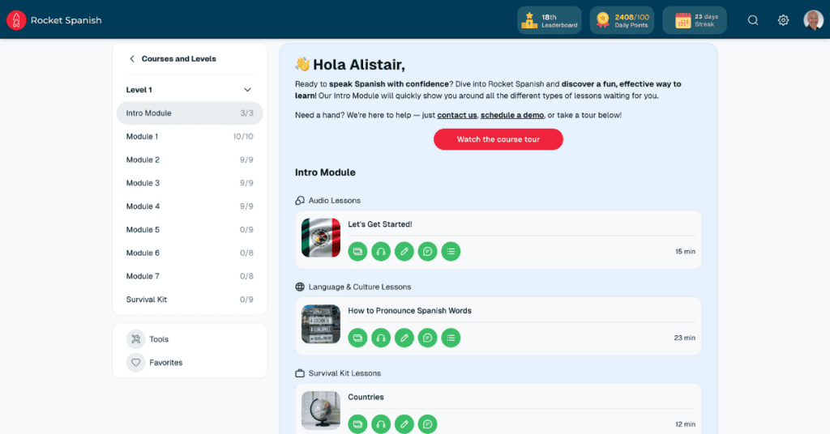Screen dimensions: 830x434
Task: Open list quiz icon for Let's Get Started
Action: pyautogui.click(x=451, y=252)
